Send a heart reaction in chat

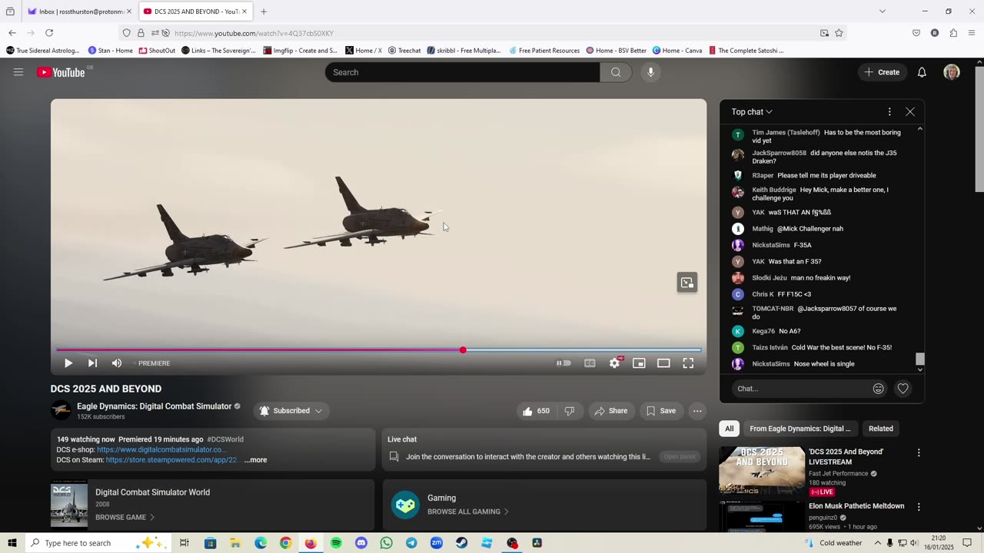[x=903, y=389]
